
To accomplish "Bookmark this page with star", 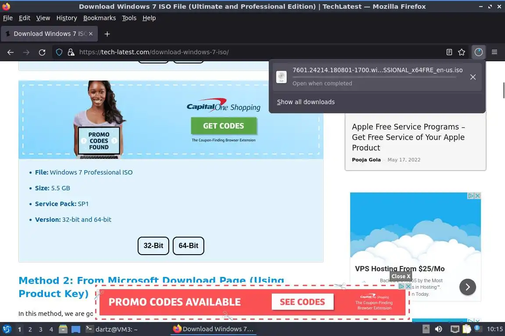I will point(462,52).
